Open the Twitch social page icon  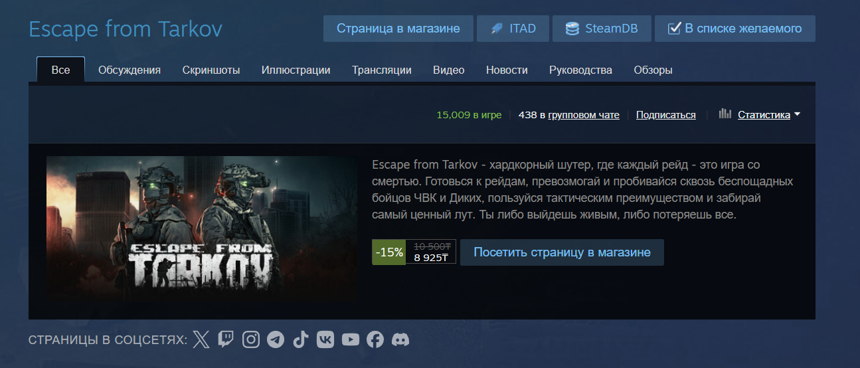[x=226, y=340]
